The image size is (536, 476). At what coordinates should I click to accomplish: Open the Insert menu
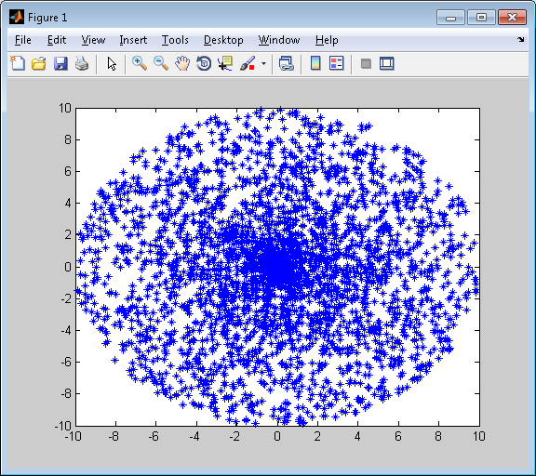(133, 40)
